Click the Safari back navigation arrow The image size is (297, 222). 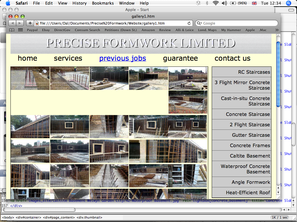click(12, 23)
